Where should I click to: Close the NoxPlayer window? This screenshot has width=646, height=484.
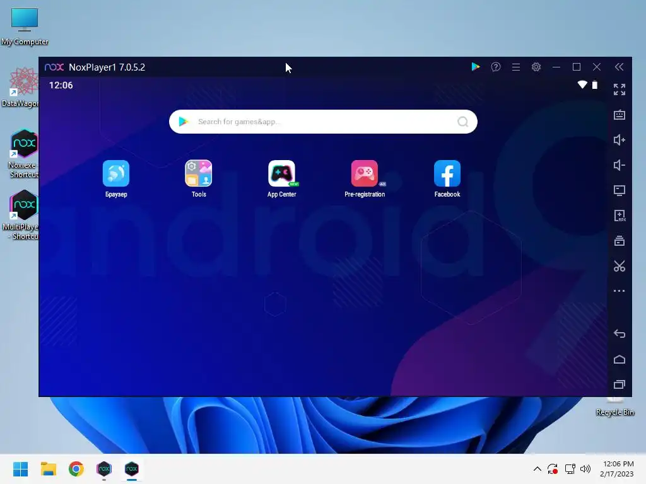coord(597,67)
